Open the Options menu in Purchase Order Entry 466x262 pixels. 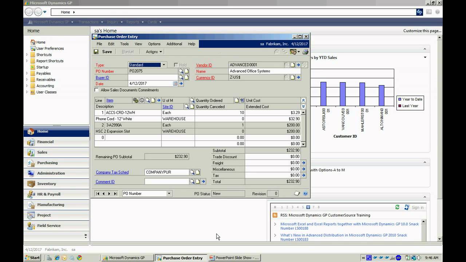tap(154, 44)
